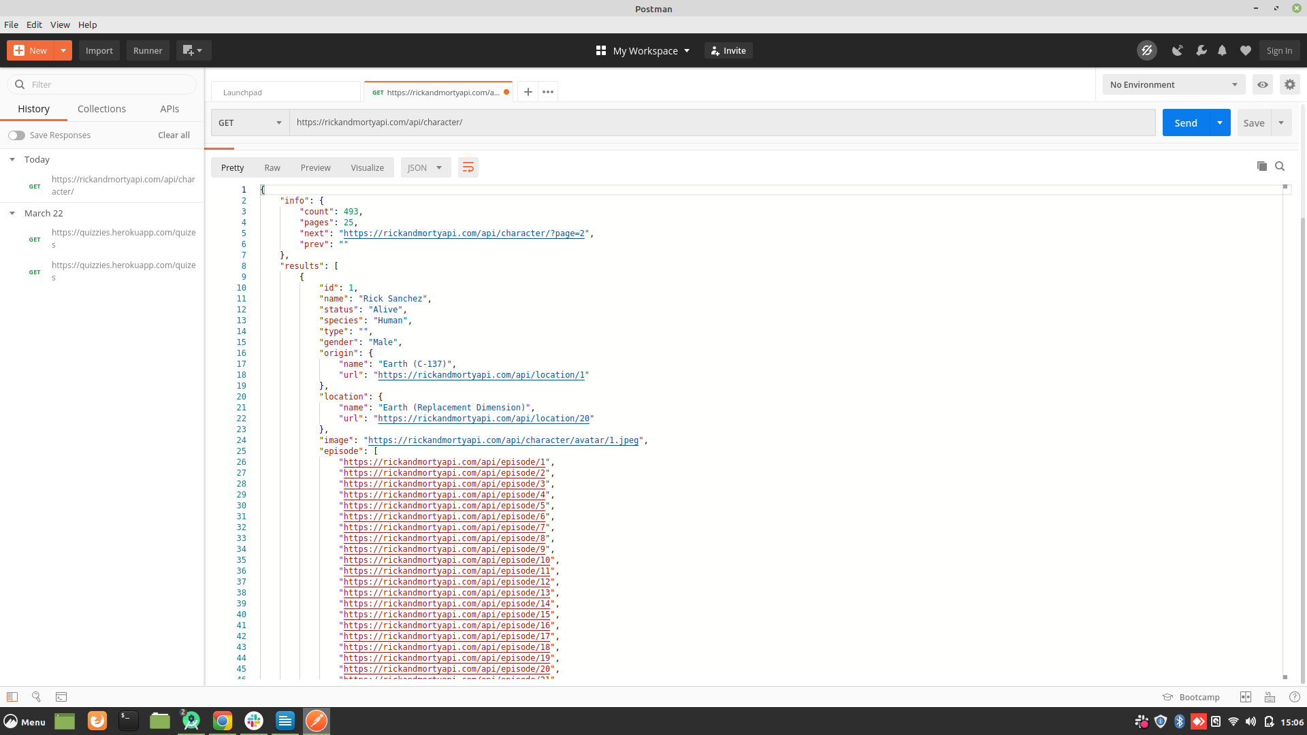Open the Save button dropdown arrow
1307x735 pixels.
point(1281,122)
